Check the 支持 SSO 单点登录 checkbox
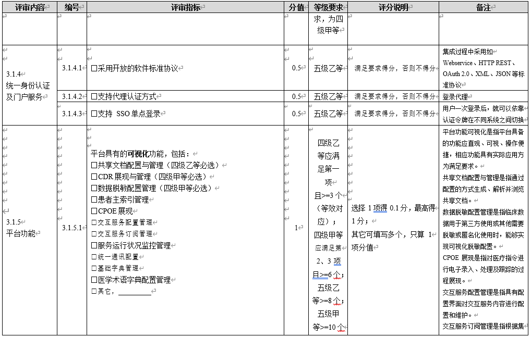 (x=94, y=114)
